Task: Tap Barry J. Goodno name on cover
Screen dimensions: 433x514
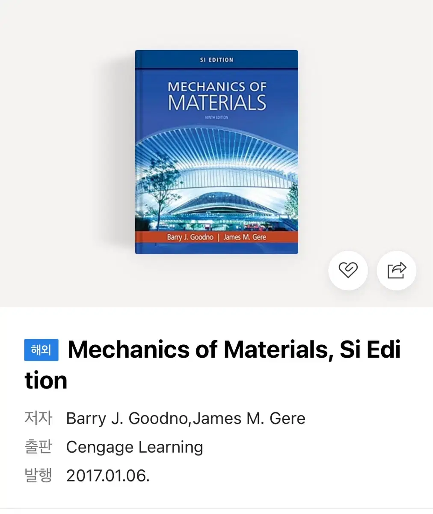Action: click(x=190, y=237)
